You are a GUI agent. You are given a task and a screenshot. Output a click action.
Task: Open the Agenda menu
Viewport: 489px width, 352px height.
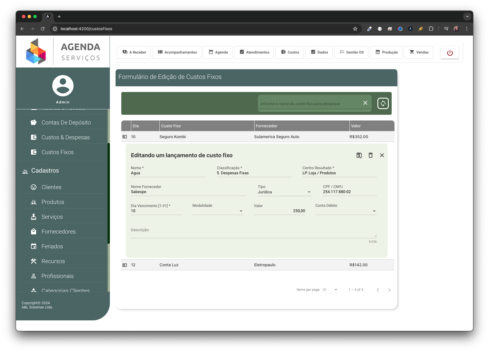218,52
